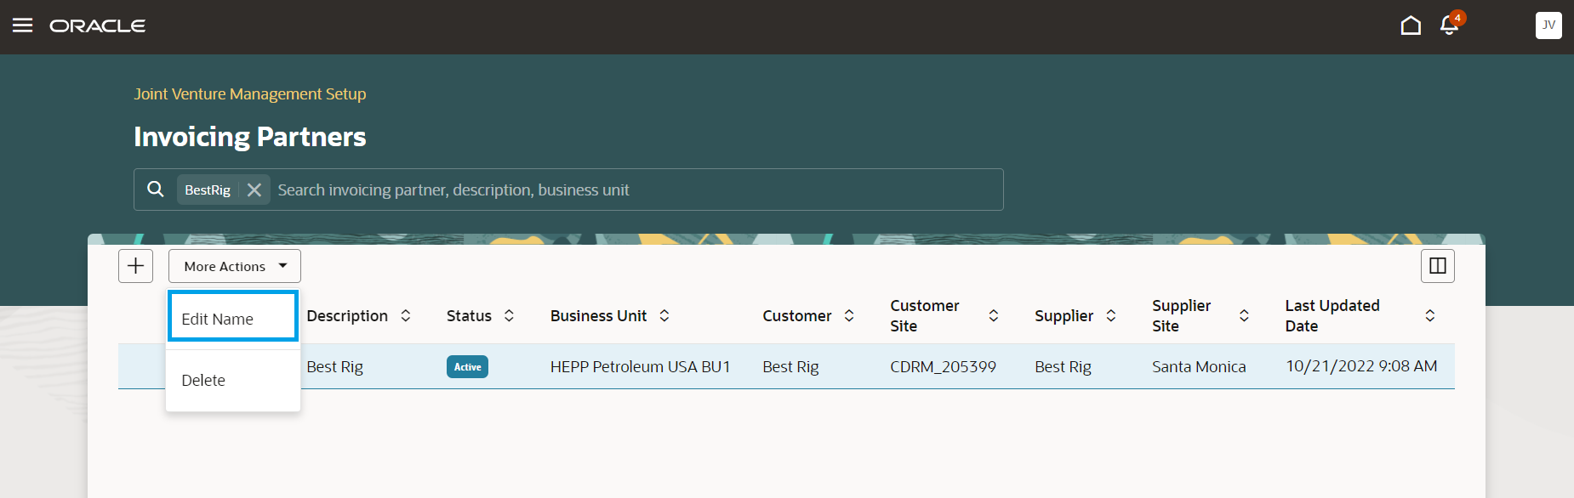Click the Last Updated Date header
This screenshot has width=1574, height=498.
point(1332,315)
